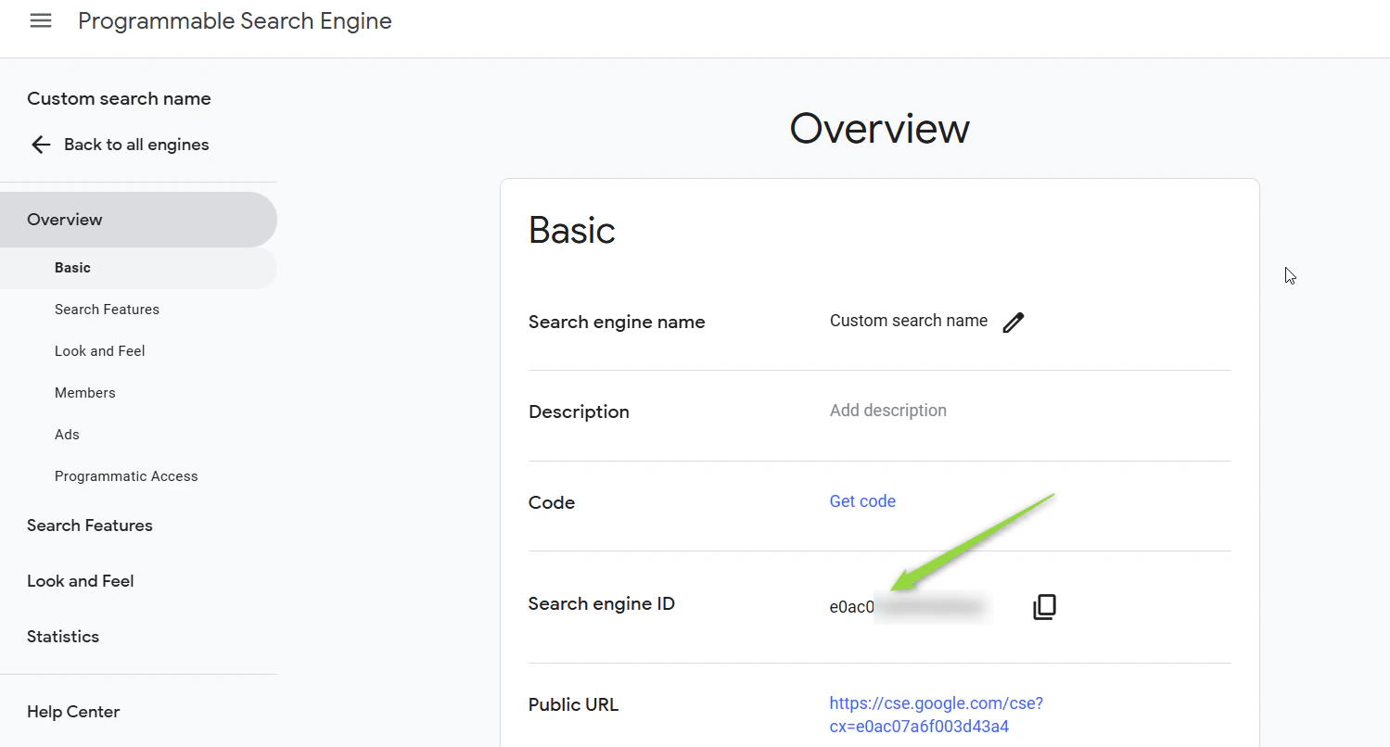Screen dimensions: 1390x747
Task: Click the blurred Search engine ID value
Action: [x=931, y=607]
